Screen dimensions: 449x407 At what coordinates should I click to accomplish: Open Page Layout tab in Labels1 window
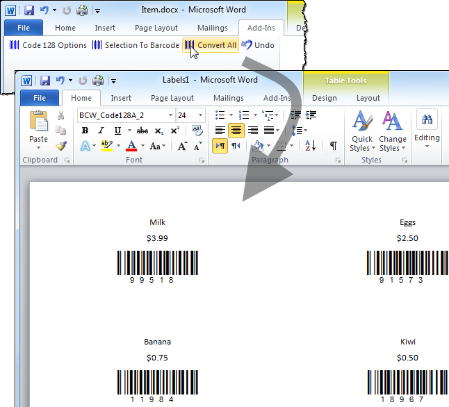point(172,98)
